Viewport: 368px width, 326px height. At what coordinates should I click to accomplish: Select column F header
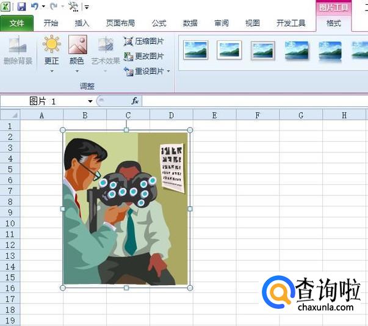pos(258,115)
